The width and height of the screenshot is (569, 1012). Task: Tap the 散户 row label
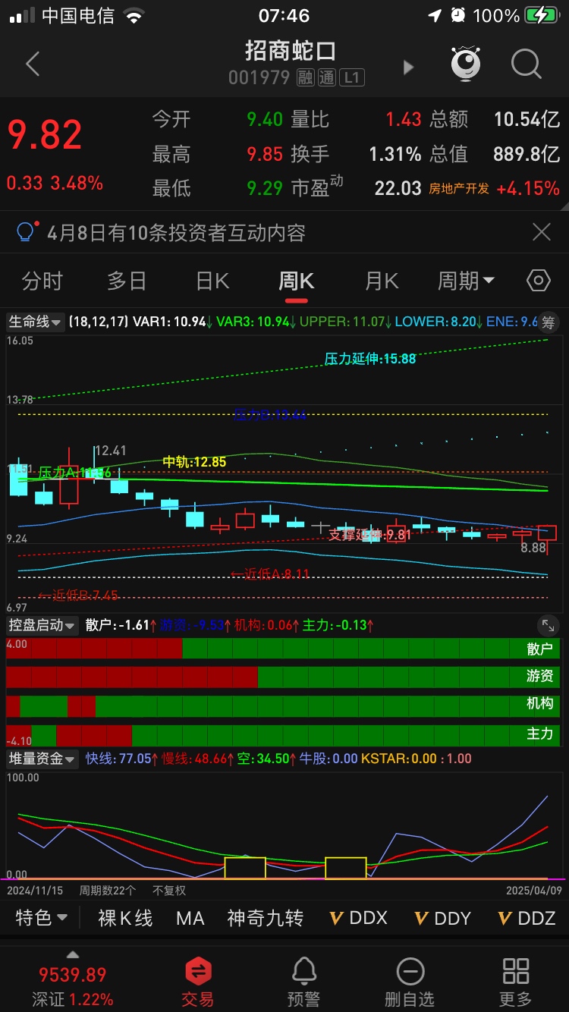[540, 649]
